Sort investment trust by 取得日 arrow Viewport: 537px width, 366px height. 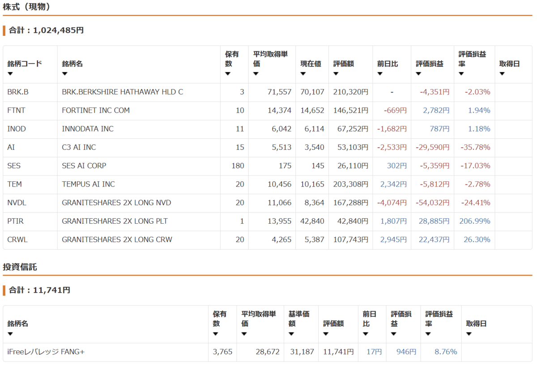[469, 334]
